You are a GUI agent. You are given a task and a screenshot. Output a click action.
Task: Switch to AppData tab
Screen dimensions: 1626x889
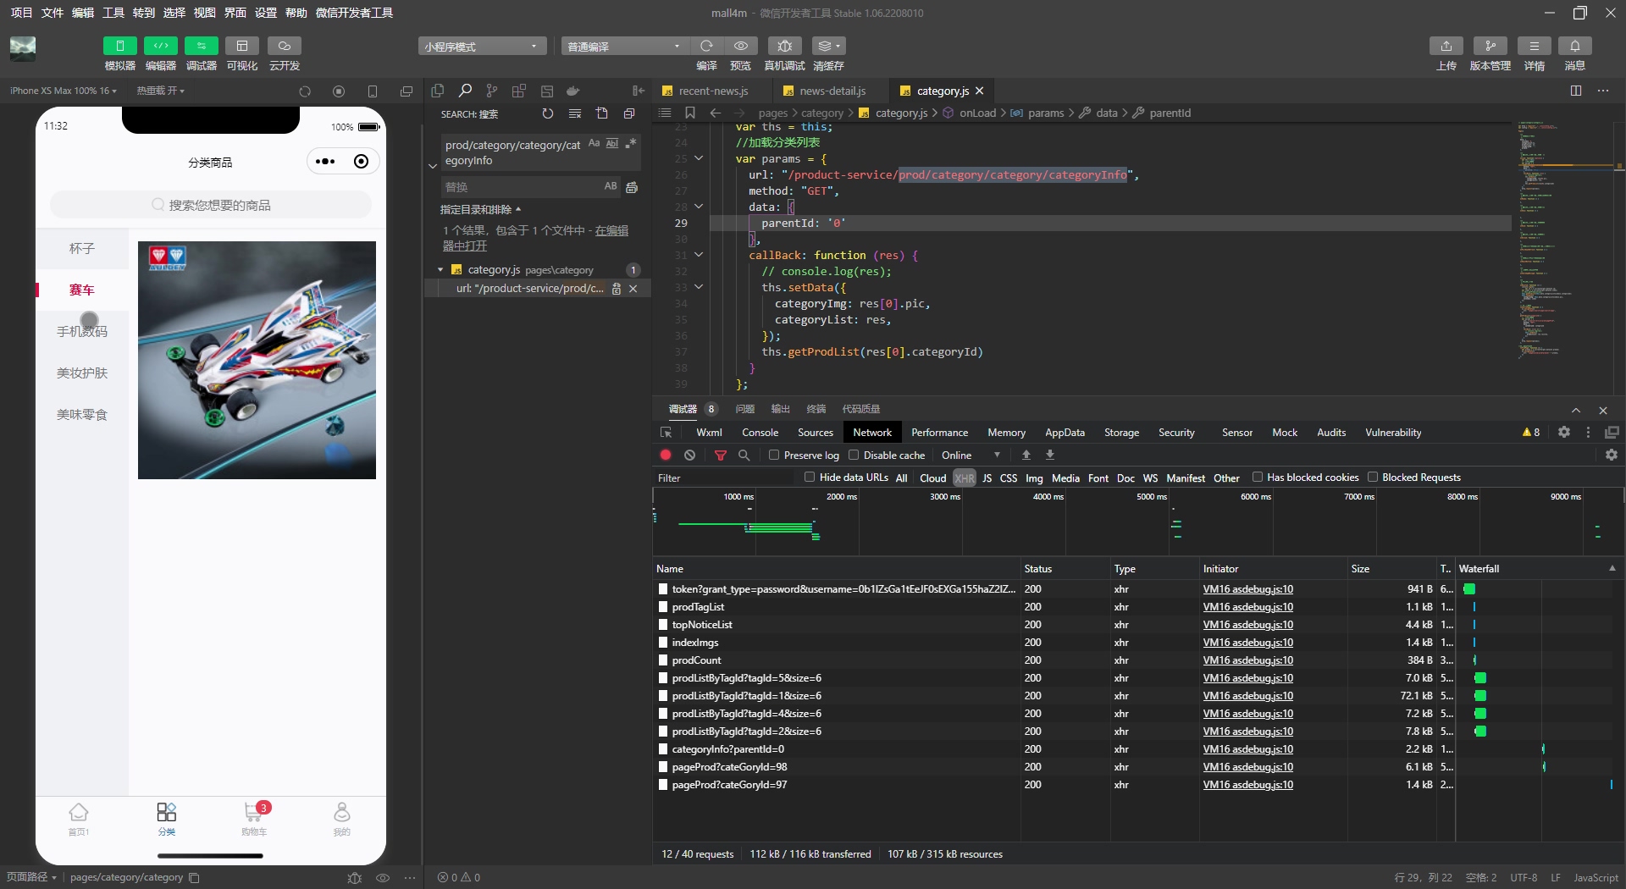pos(1065,433)
